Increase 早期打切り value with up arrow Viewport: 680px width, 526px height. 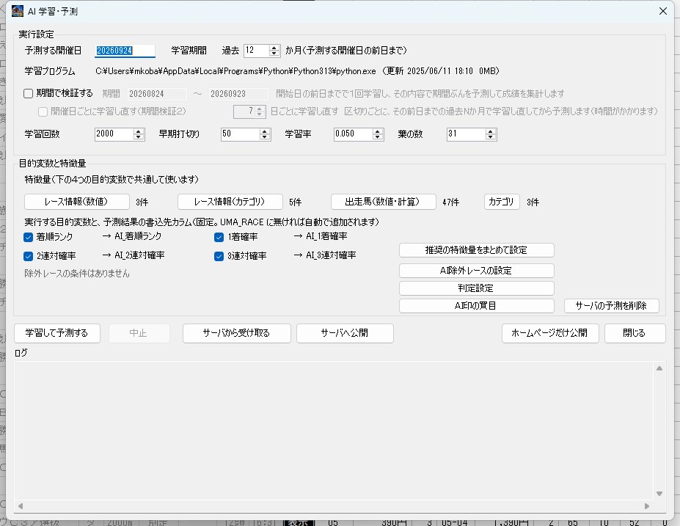point(265,131)
